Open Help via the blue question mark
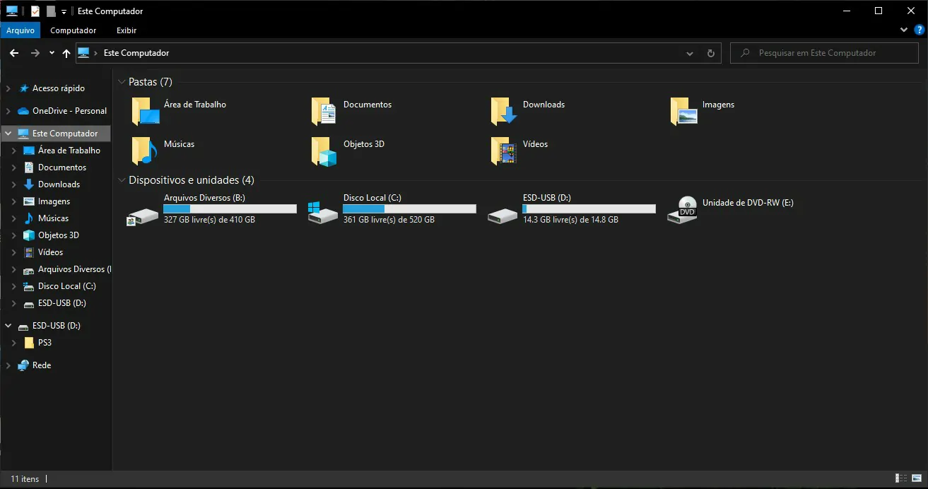 click(920, 30)
